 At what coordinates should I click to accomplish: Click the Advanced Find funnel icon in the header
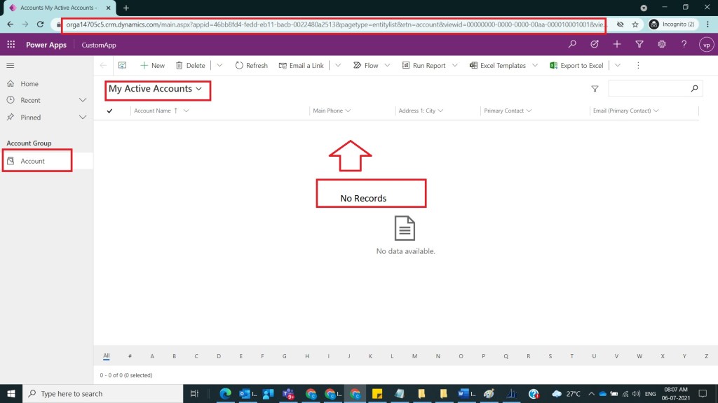[639, 45]
